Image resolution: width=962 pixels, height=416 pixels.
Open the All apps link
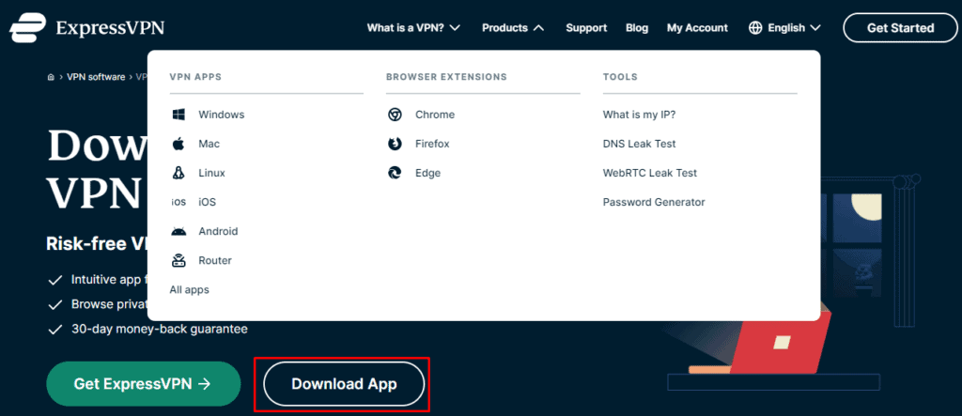tap(189, 289)
